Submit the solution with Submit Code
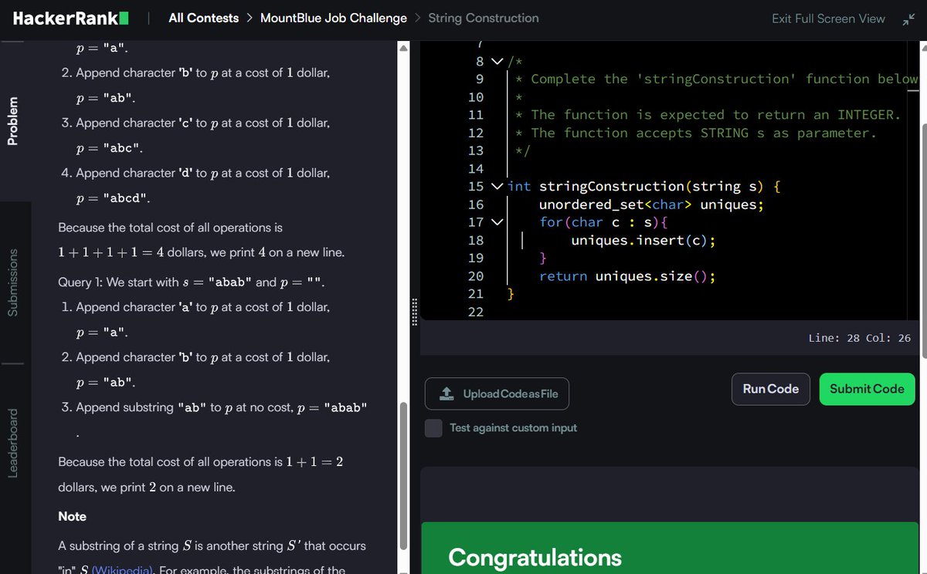Image resolution: width=927 pixels, height=574 pixels. tap(867, 389)
